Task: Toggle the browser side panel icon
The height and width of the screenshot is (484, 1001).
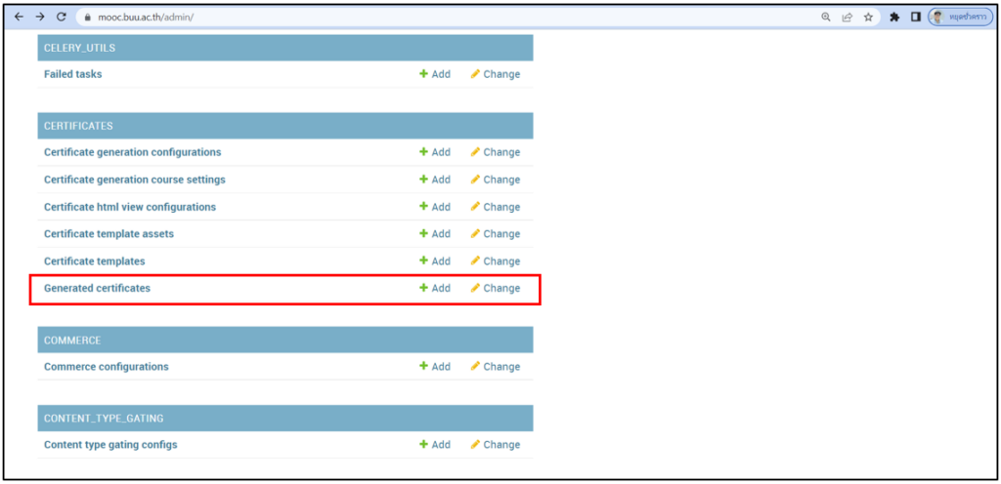Action: tap(916, 17)
